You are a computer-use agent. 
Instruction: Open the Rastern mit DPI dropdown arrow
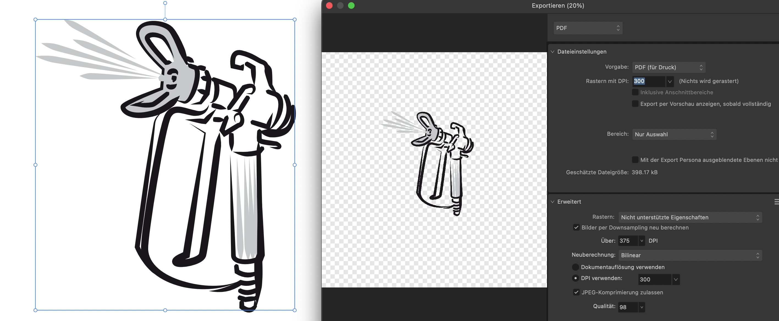click(670, 81)
